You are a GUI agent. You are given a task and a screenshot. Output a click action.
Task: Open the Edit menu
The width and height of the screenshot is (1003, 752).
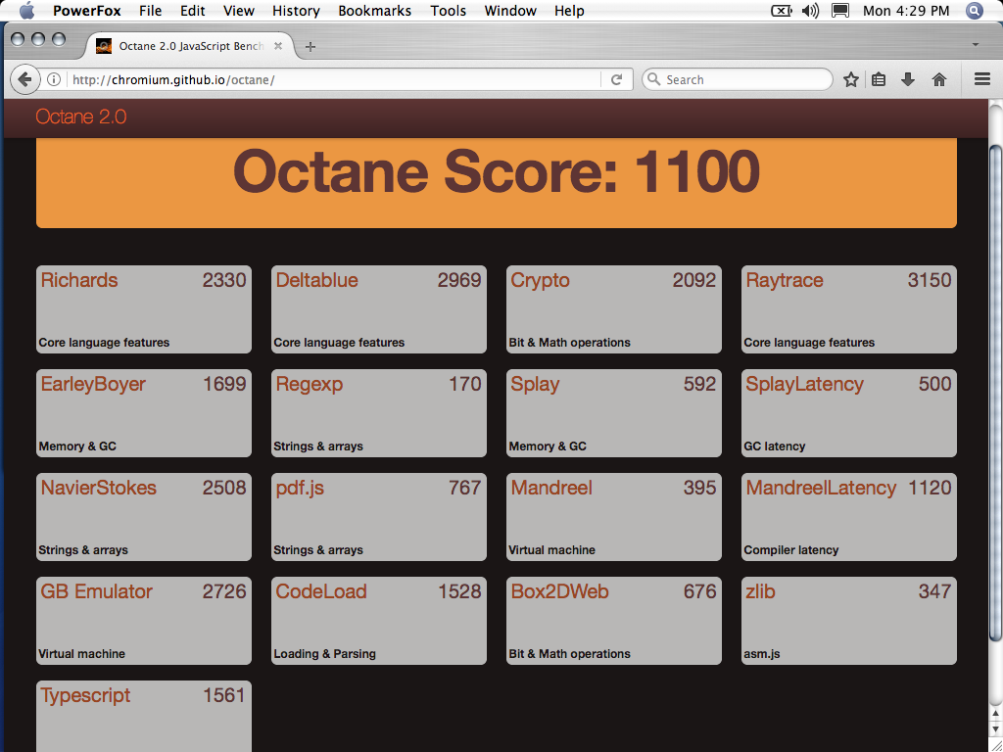tap(193, 11)
